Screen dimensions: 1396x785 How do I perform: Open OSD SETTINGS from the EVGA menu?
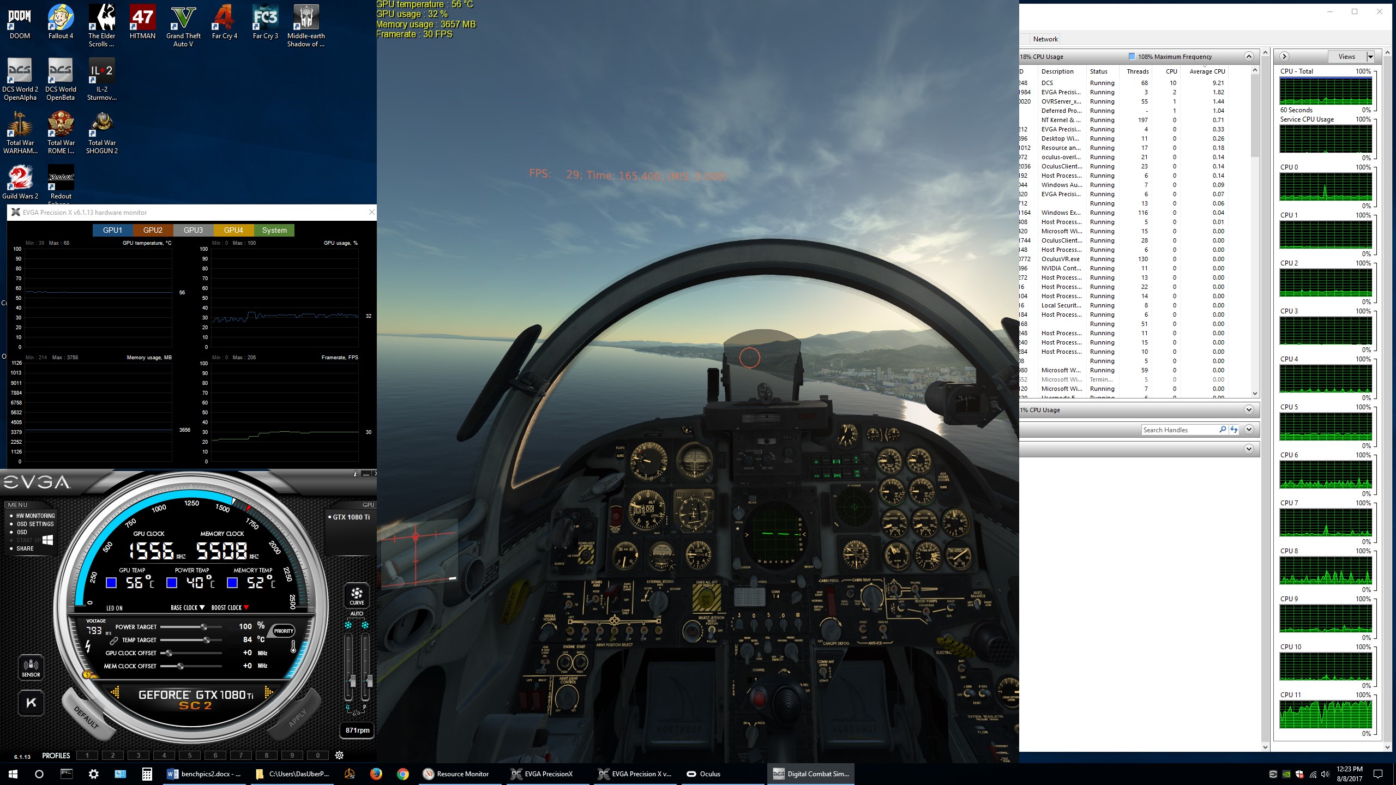[35, 524]
